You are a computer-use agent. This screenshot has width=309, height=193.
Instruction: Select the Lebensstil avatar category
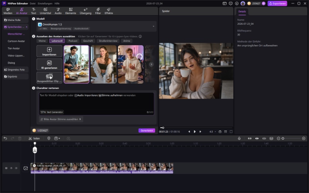(x=57, y=41)
